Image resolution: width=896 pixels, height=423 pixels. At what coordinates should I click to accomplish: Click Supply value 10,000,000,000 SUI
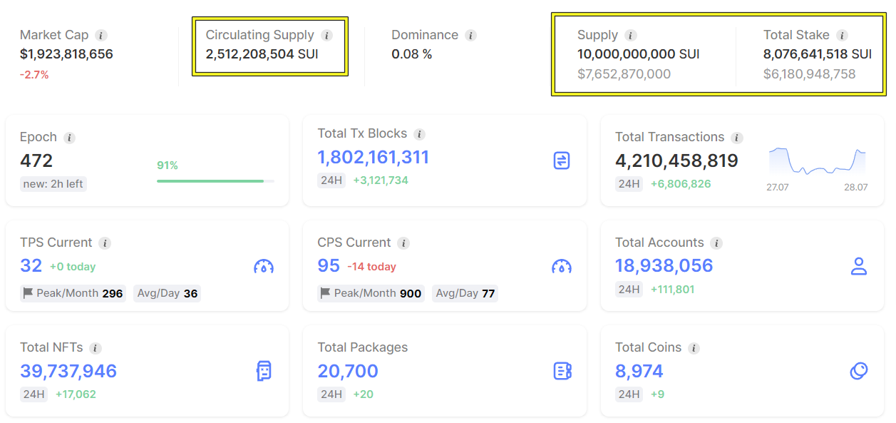(639, 54)
